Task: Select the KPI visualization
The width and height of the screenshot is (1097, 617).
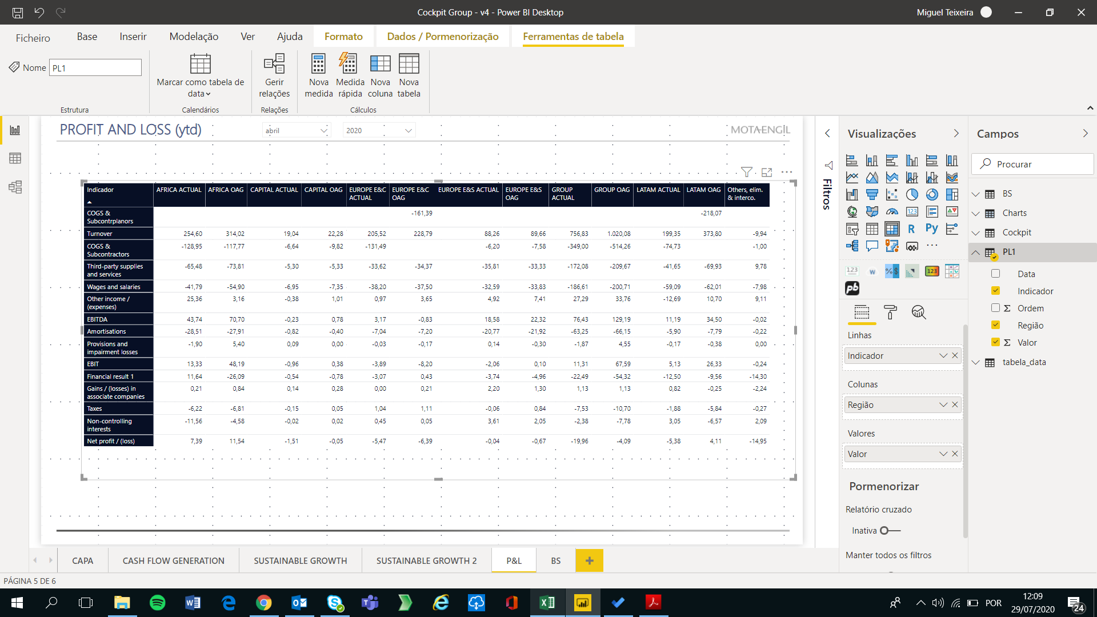Action: (952, 212)
